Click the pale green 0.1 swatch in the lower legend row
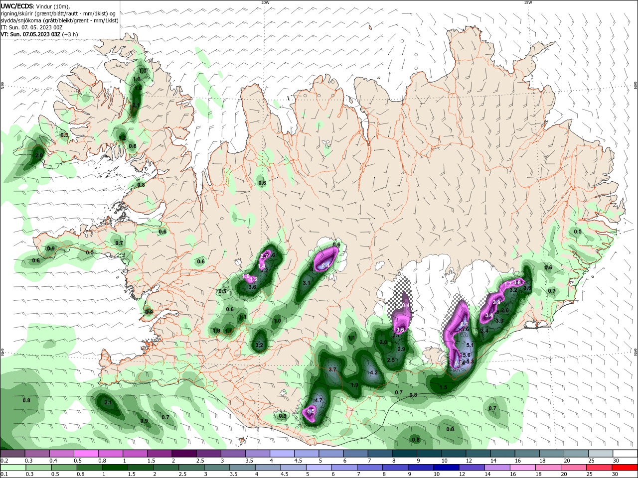638x478 pixels. 12,467
